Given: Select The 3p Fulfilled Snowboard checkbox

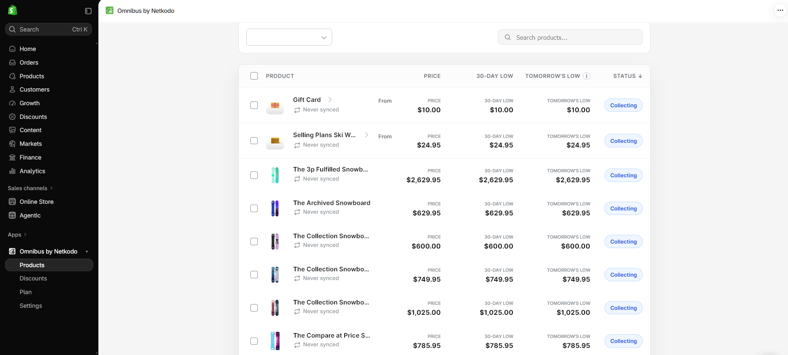Looking at the screenshot, I should [x=254, y=175].
